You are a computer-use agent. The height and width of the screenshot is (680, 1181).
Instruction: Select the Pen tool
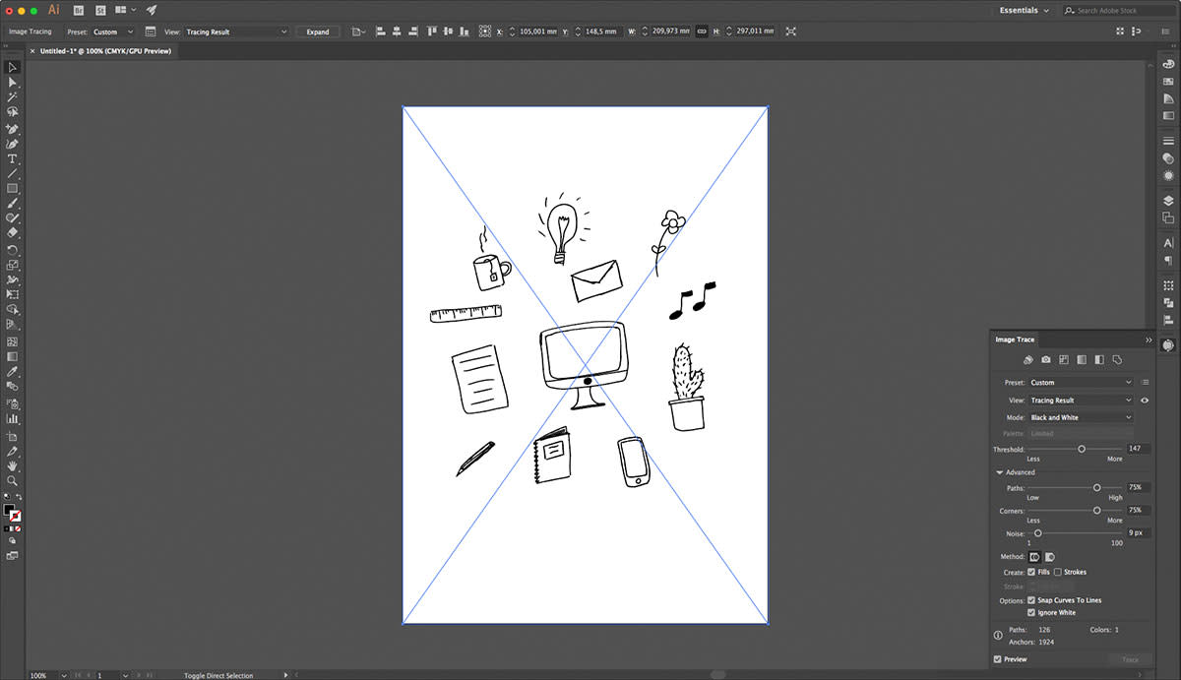[13, 129]
